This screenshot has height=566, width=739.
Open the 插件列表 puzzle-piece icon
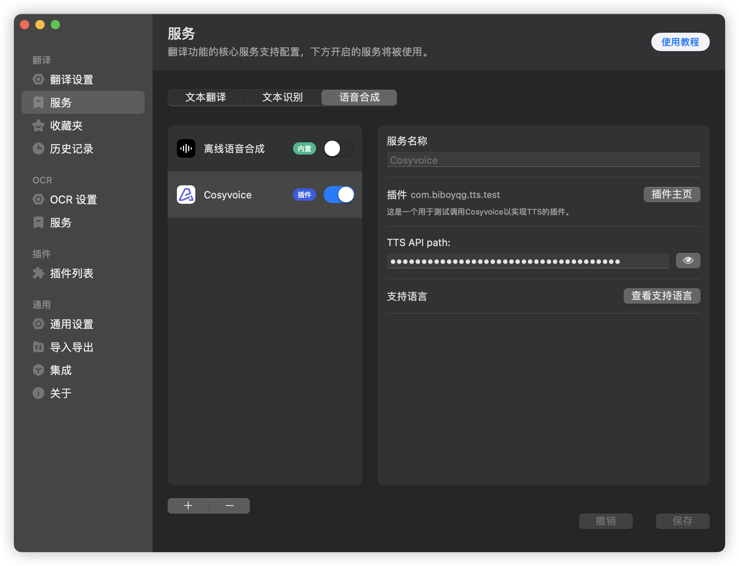[38, 273]
